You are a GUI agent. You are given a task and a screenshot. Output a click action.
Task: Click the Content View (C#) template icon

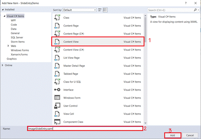coord(57,50)
